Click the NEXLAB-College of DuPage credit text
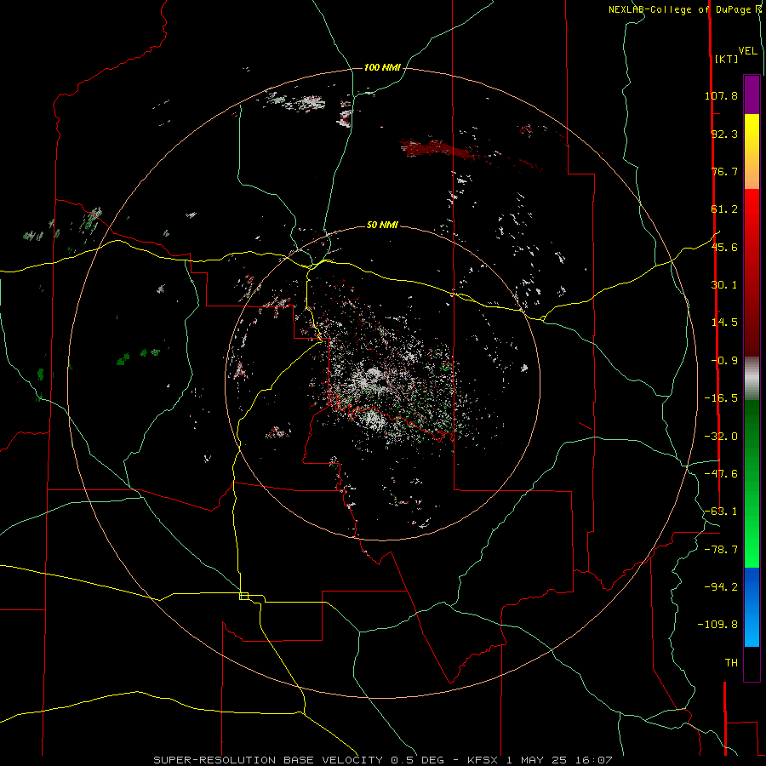766x766 pixels. pos(684,9)
